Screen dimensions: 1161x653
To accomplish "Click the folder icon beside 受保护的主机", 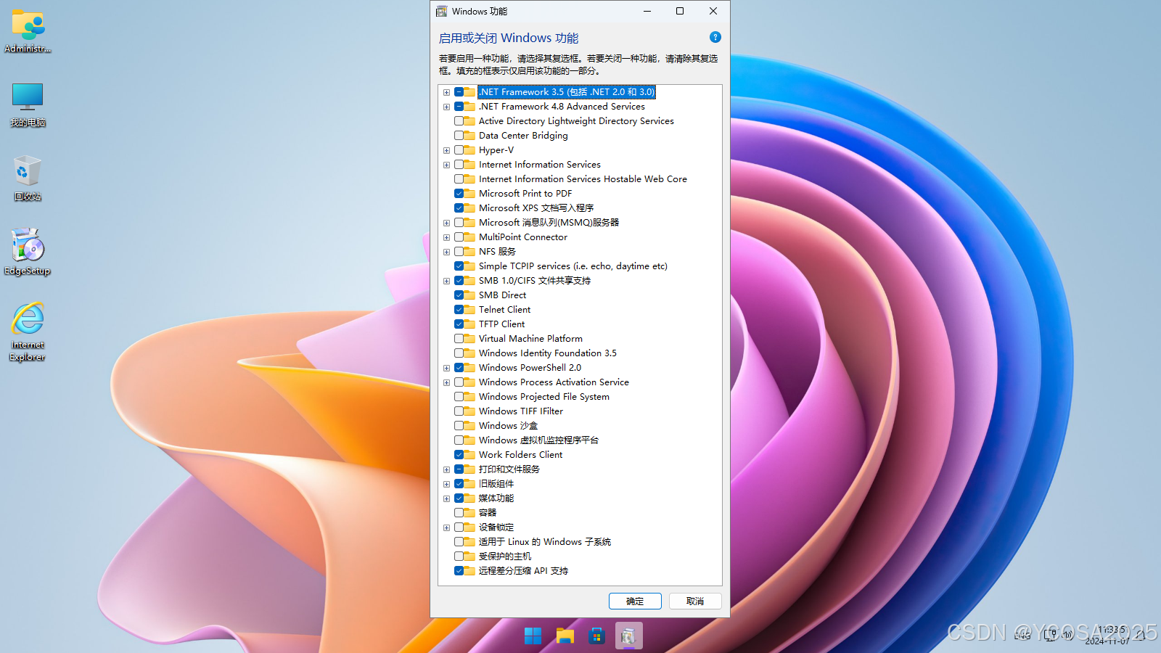I will point(470,557).
